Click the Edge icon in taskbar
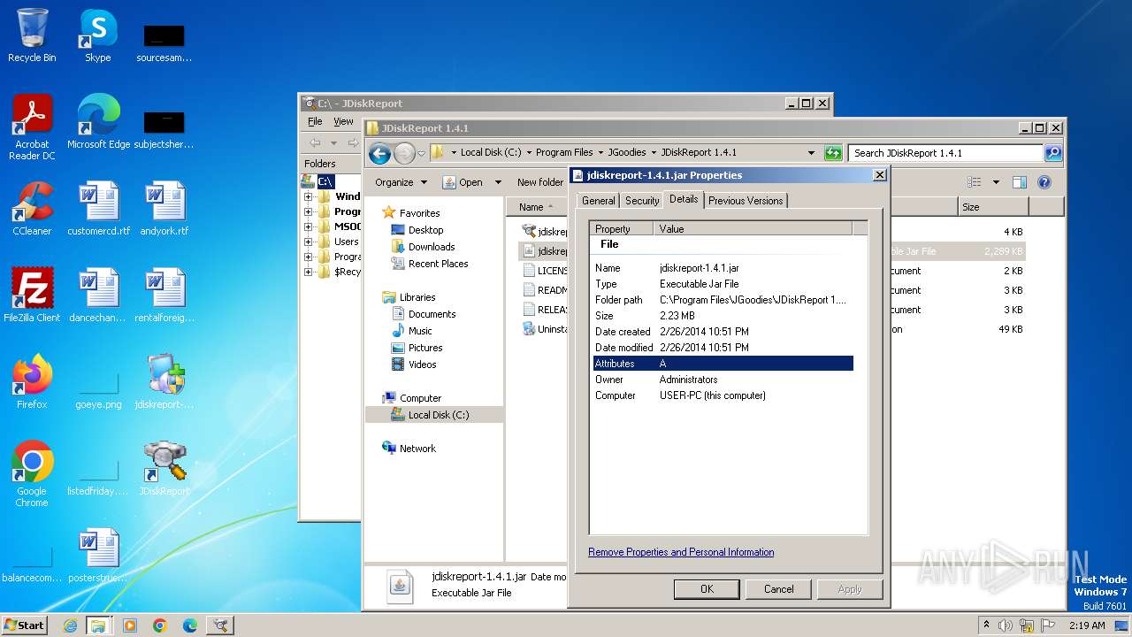Viewport: 1132px width, 637px height. (190, 625)
